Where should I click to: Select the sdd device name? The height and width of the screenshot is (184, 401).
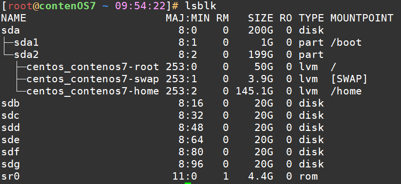point(11,128)
